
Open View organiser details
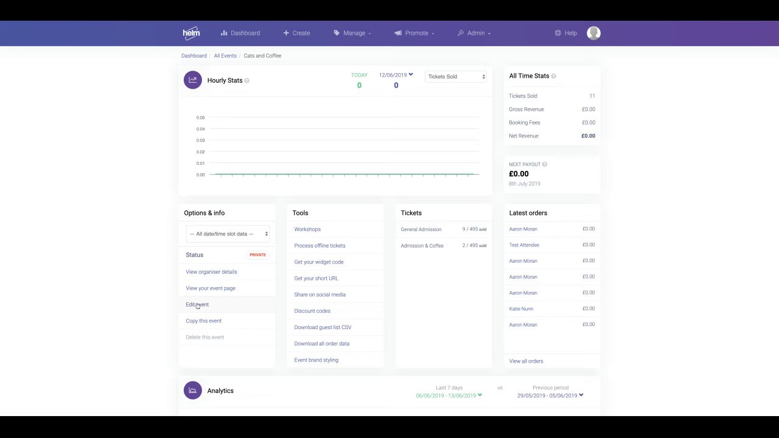coord(211,272)
